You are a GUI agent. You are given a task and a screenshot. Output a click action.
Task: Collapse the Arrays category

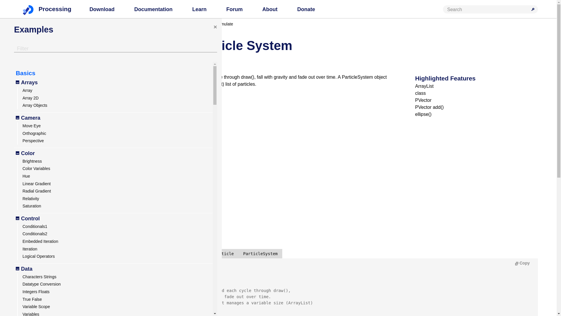[18, 83]
